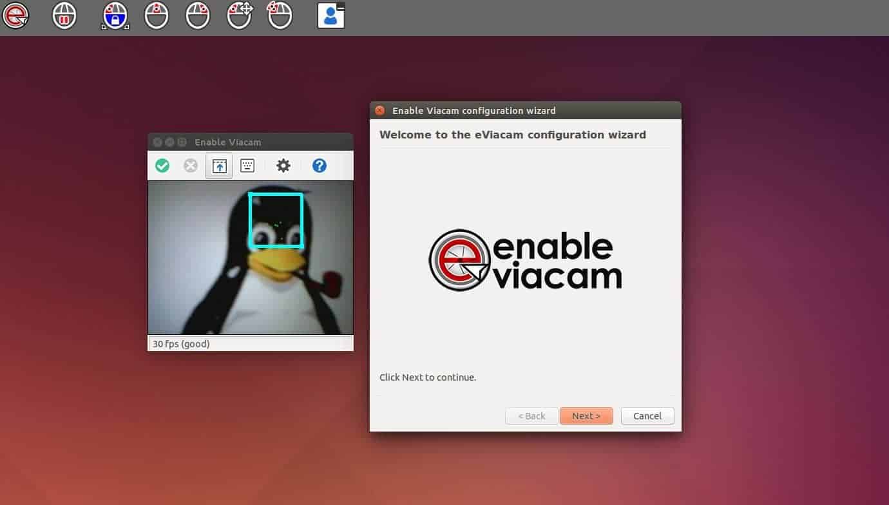889x505 pixels.
Task: Click the cyan face tracking box in the camera view
Action: (276, 220)
